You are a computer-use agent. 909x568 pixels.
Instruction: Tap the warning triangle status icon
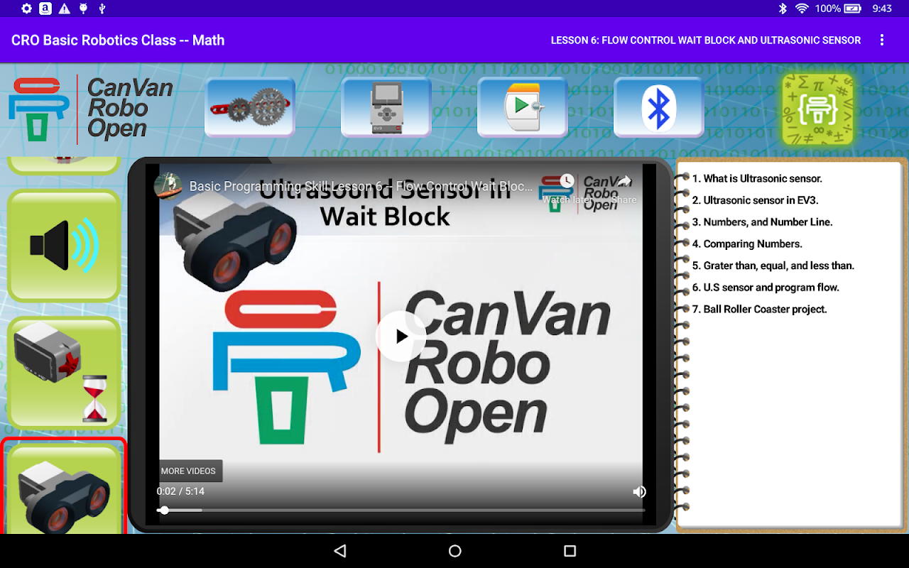coord(65,9)
